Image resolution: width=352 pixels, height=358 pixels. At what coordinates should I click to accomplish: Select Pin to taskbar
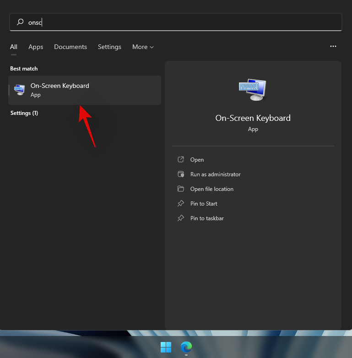tap(207, 218)
